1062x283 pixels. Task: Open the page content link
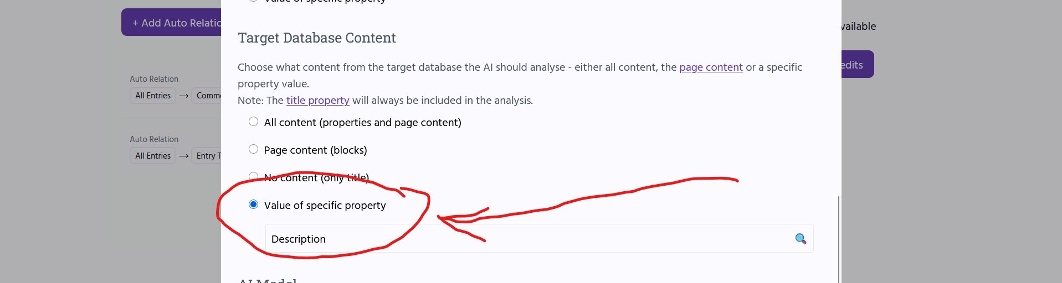pyautogui.click(x=711, y=67)
